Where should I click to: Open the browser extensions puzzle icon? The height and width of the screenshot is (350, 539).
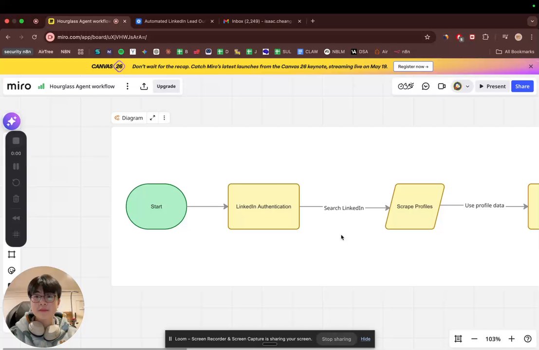(x=485, y=37)
